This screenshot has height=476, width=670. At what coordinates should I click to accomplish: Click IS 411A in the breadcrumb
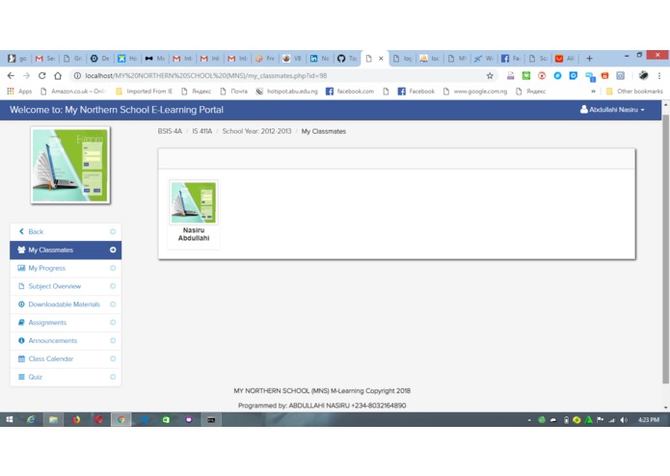pyautogui.click(x=202, y=131)
